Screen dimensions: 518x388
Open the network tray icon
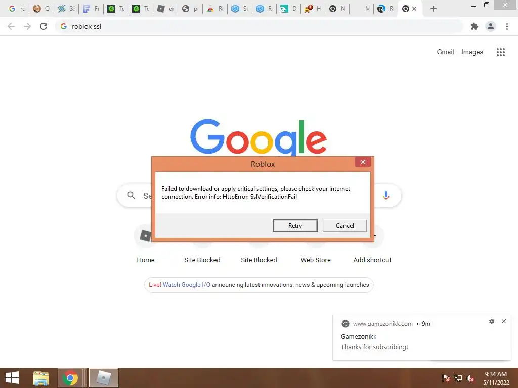tap(458, 378)
